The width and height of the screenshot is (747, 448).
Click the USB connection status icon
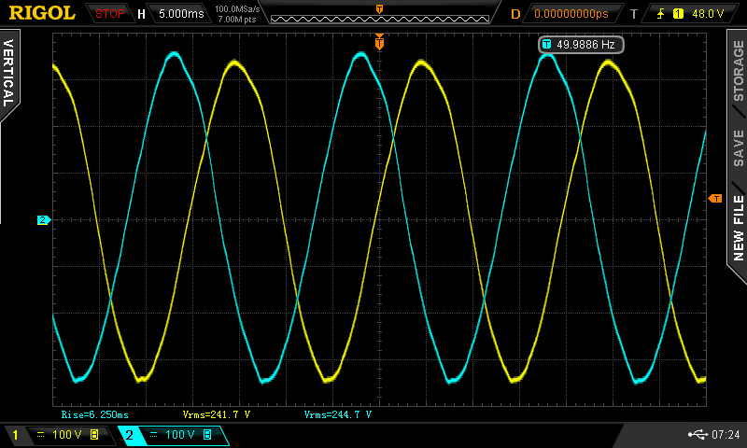[697, 435]
